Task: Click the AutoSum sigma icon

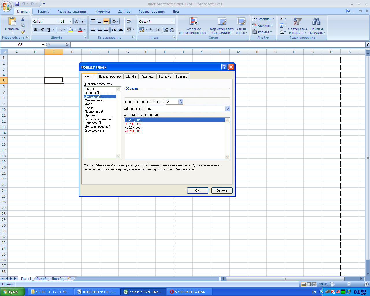Action: point(281,19)
